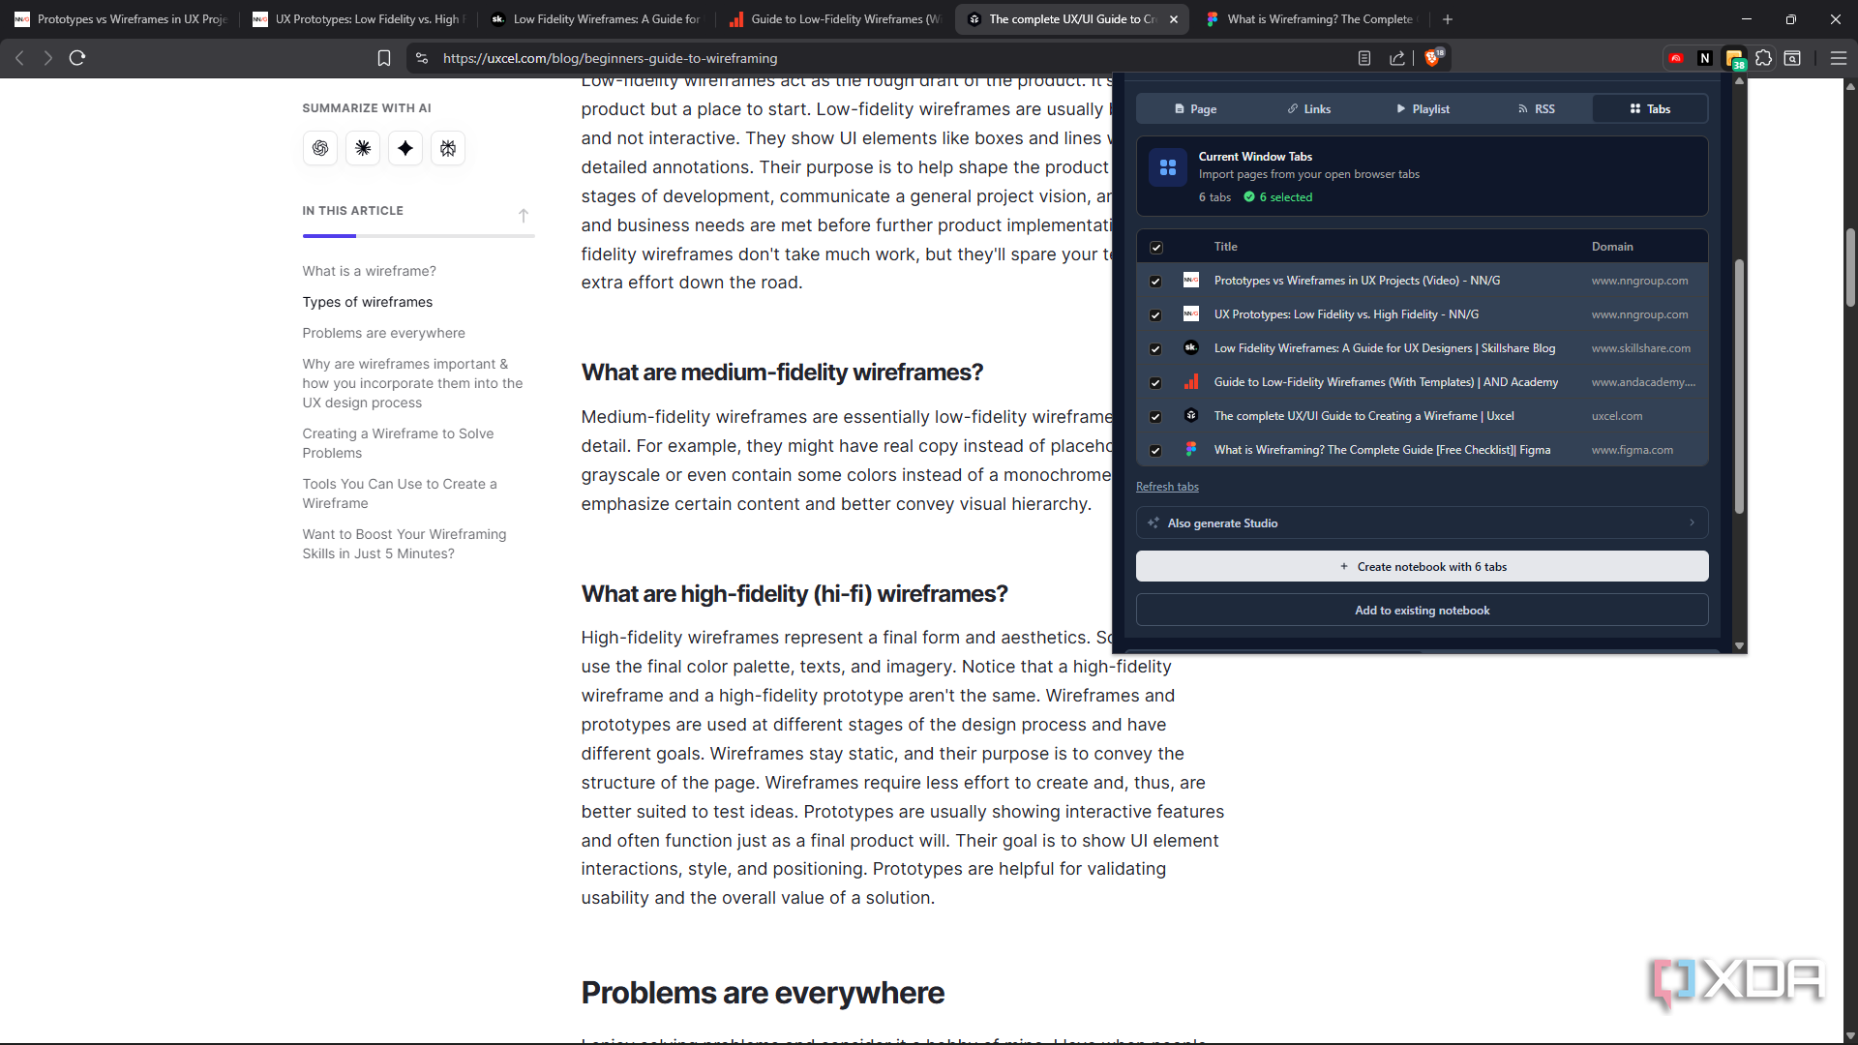Uncheck the Figma What is Wireframing row
This screenshot has height=1045, width=1858.
[1155, 451]
